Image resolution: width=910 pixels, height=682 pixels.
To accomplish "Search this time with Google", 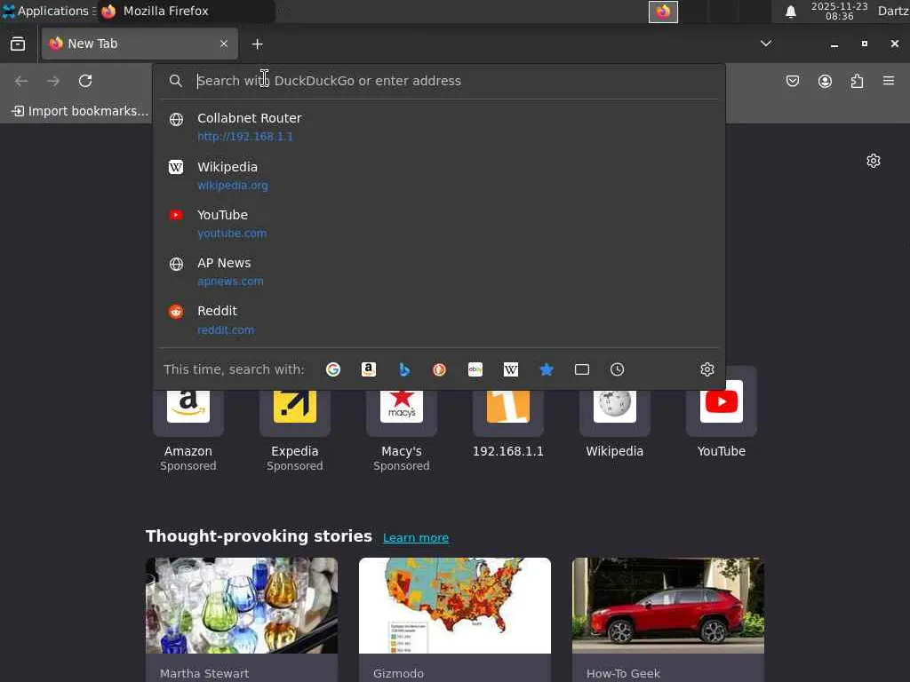I will 333,369.
